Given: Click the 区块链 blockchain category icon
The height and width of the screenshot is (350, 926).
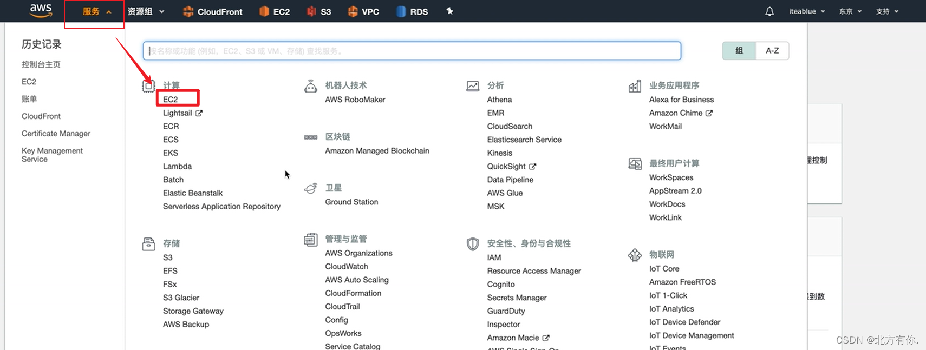Looking at the screenshot, I should pyautogui.click(x=310, y=137).
